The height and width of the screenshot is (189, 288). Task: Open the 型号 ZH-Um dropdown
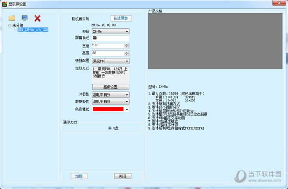[x=110, y=31]
